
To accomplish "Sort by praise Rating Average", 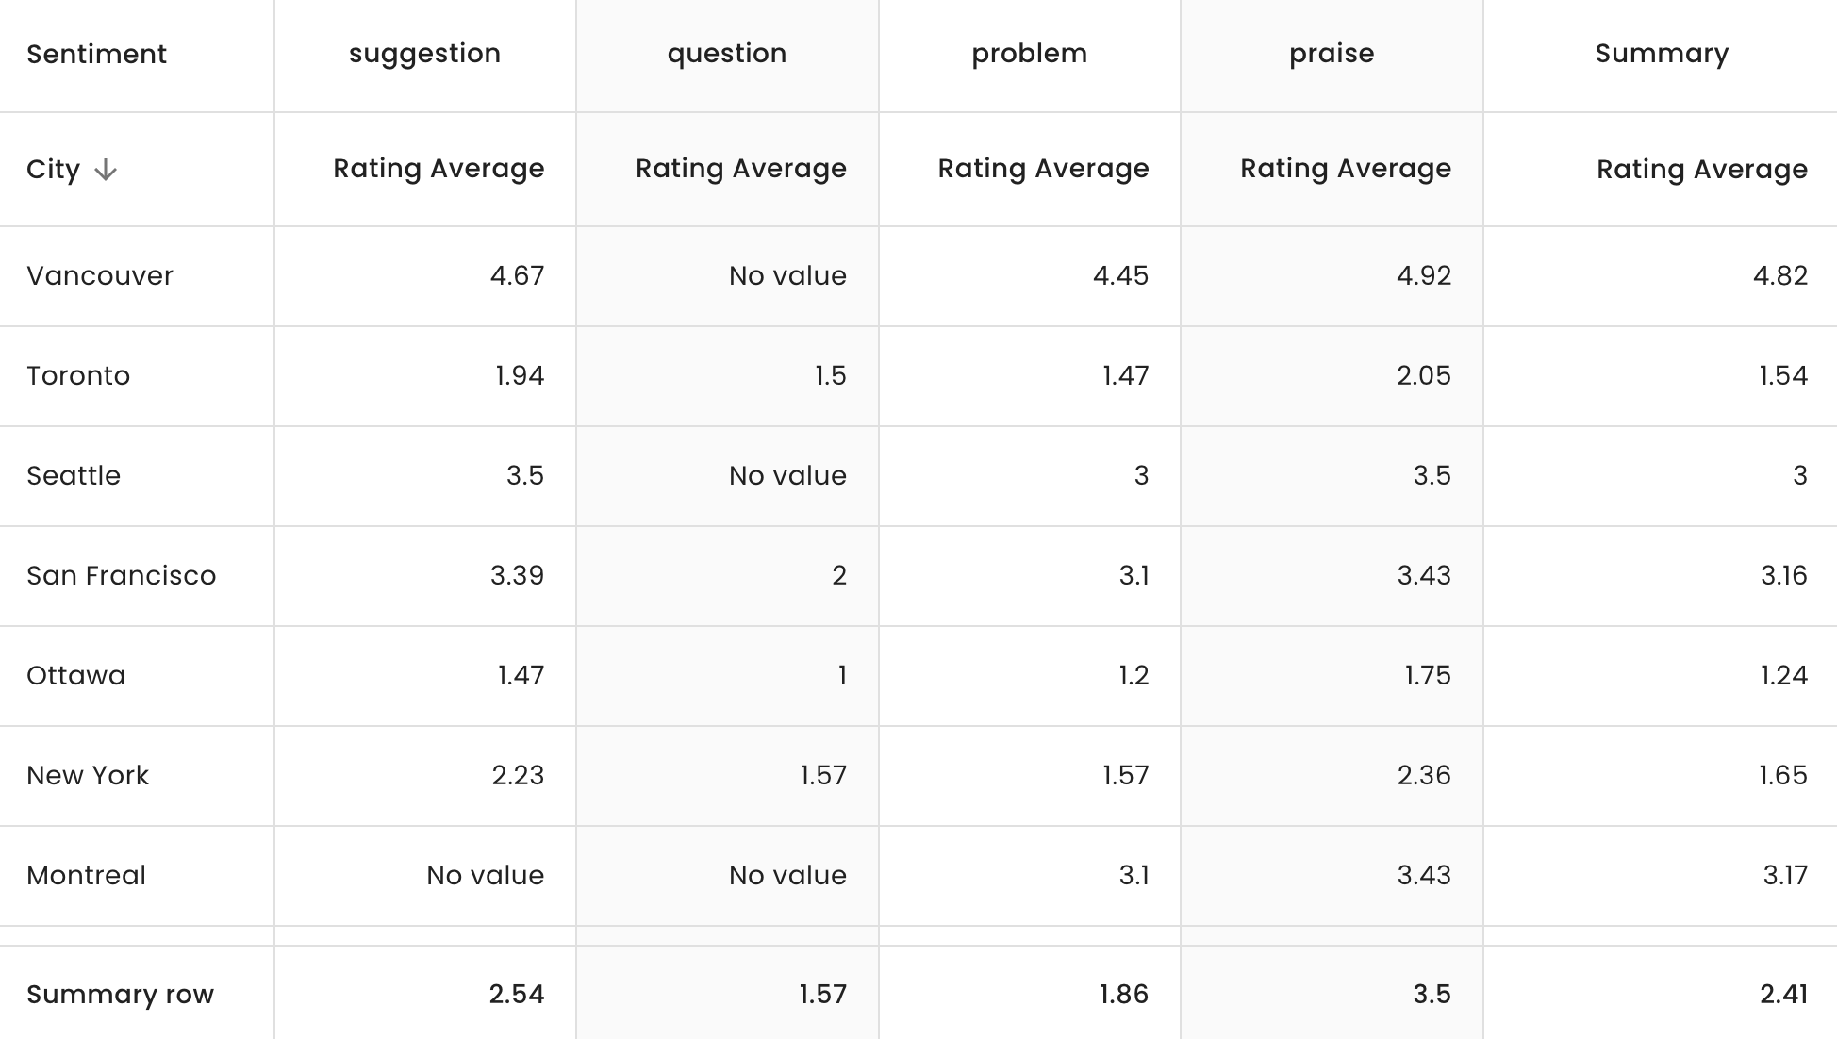I will pos(1345,170).
